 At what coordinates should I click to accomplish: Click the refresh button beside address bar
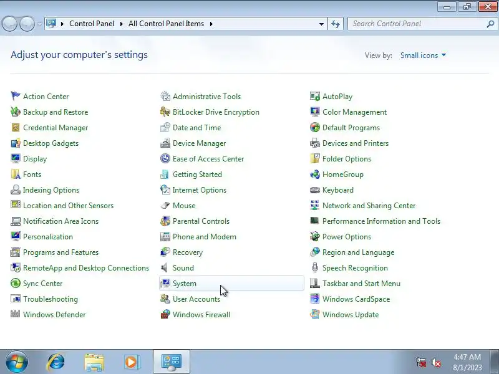coord(336,24)
